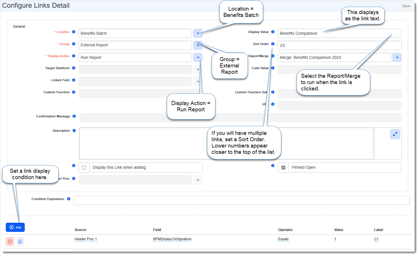
Task: Click the BPMDisplayOnSignature field link
Action: point(172,239)
